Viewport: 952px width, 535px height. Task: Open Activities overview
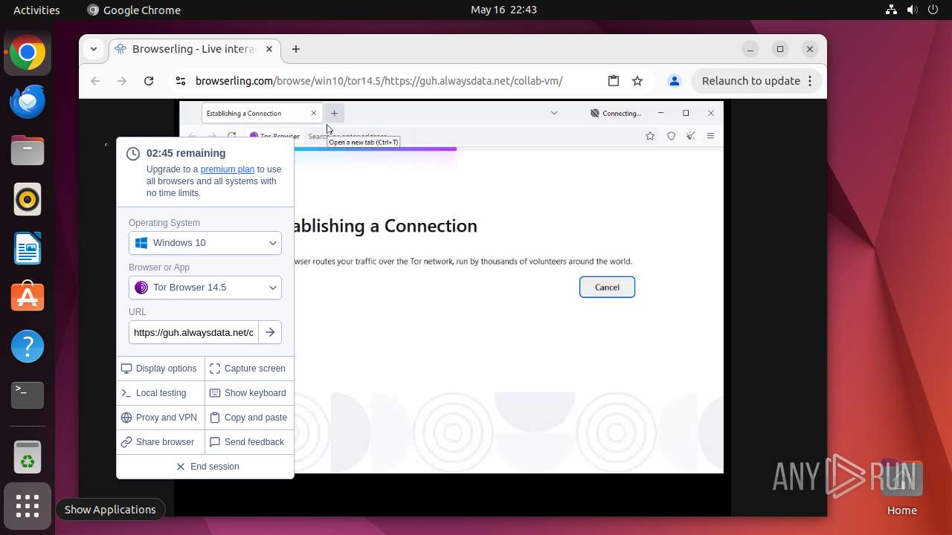(36, 10)
